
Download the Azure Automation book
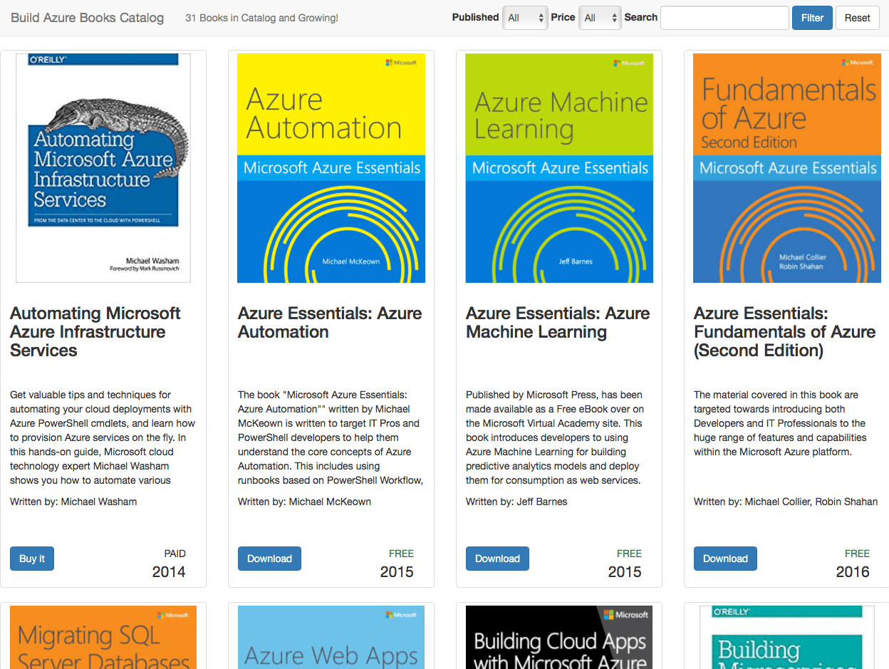(269, 559)
